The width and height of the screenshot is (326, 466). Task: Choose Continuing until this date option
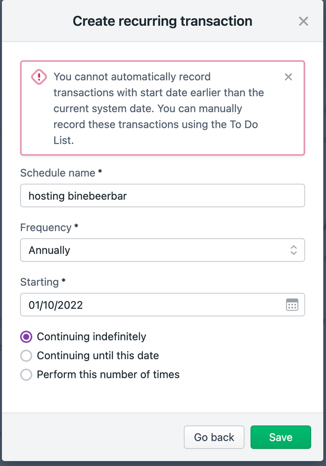[x=27, y=356]
